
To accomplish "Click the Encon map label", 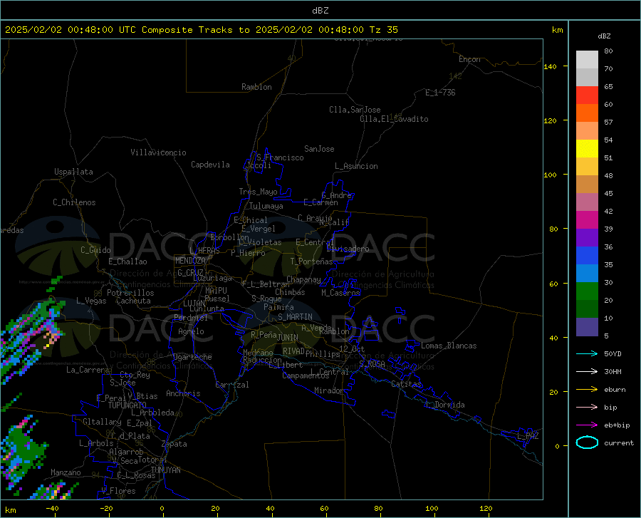I will pyautogui.click(x=469, y=59).
